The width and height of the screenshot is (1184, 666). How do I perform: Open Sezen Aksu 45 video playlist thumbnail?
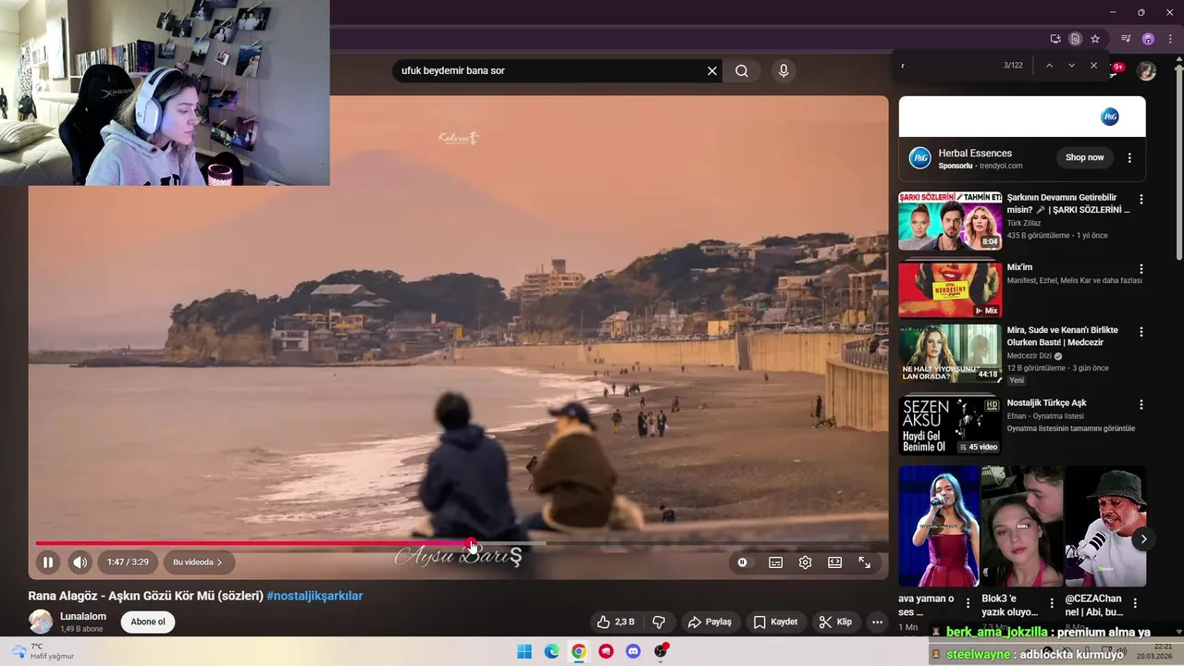click(950, 425)
